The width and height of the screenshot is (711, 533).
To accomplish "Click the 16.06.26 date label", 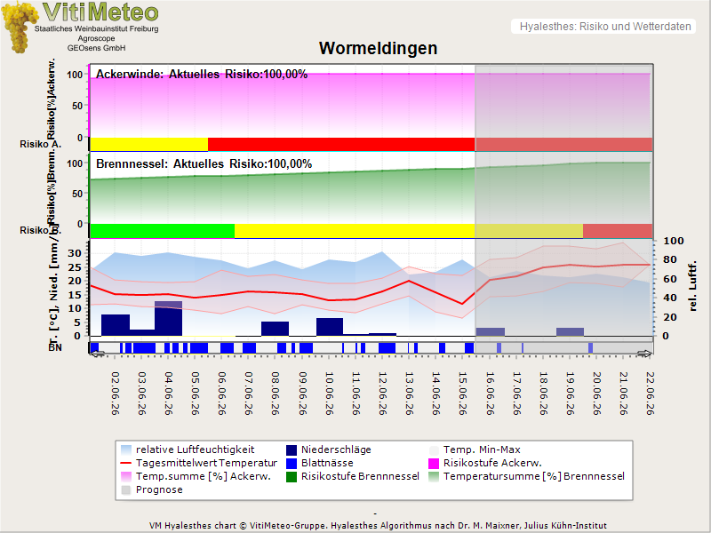I will [490, 394].
